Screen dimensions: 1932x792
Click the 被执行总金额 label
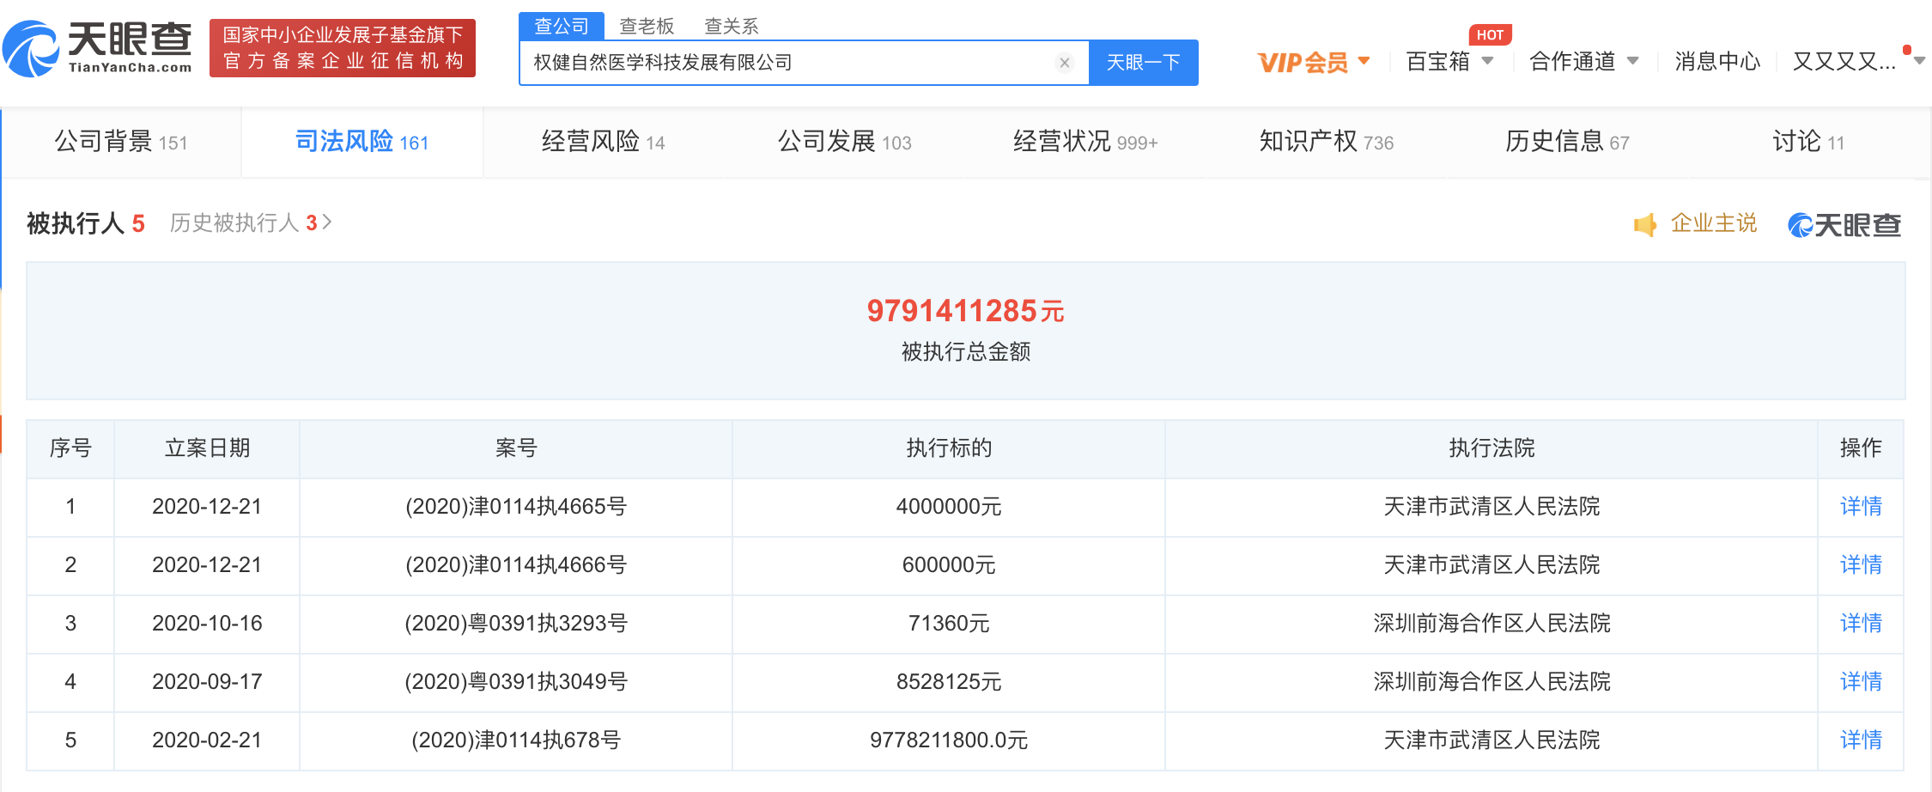point(966,351)
